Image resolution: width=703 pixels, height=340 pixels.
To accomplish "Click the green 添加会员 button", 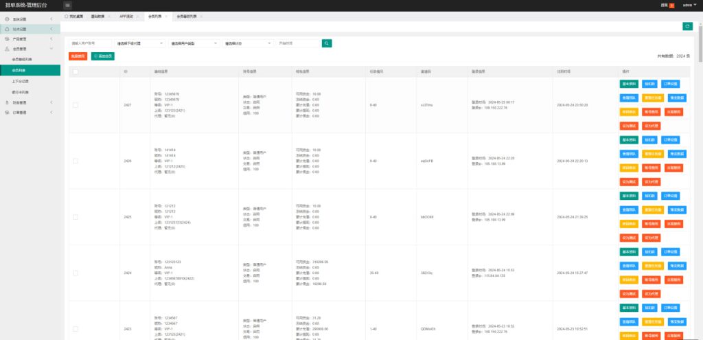I will 103,56.
